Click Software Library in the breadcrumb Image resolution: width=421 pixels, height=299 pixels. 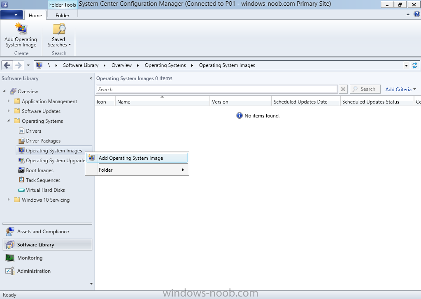click(x=81, y=65)
